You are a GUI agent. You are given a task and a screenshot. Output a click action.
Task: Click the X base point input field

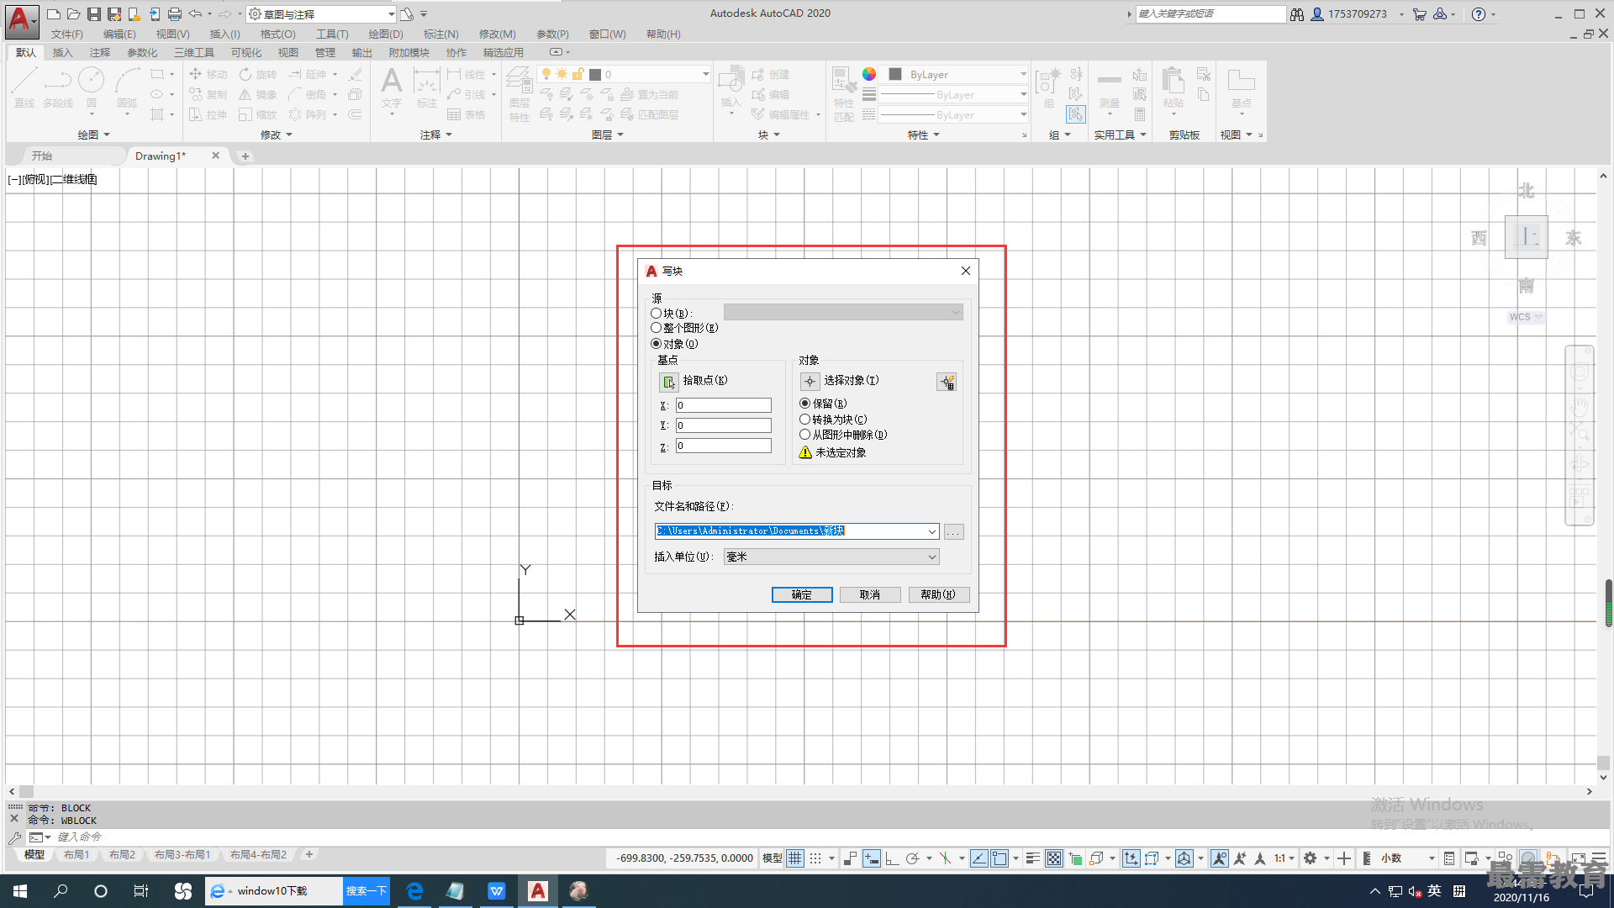click(x=724, y=405)
